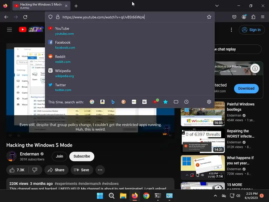Open the #windows hashtag
The image size is (269, 202).
point(110,184)
